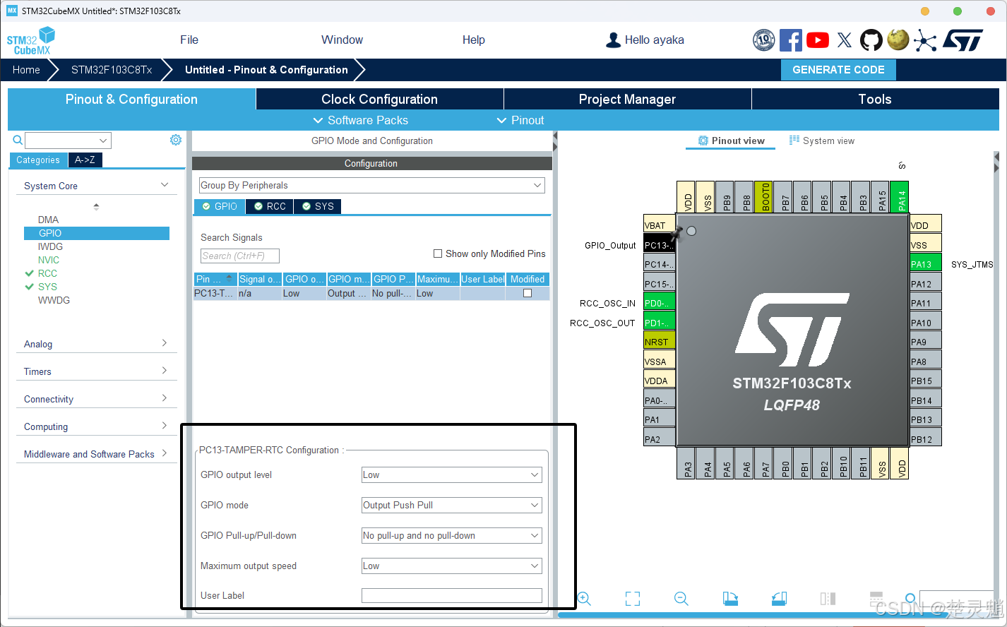Click the flip horizontal view icon
Image resolution: width=1007 pixels, height=627 pixels.
click(x=828, y=599)
